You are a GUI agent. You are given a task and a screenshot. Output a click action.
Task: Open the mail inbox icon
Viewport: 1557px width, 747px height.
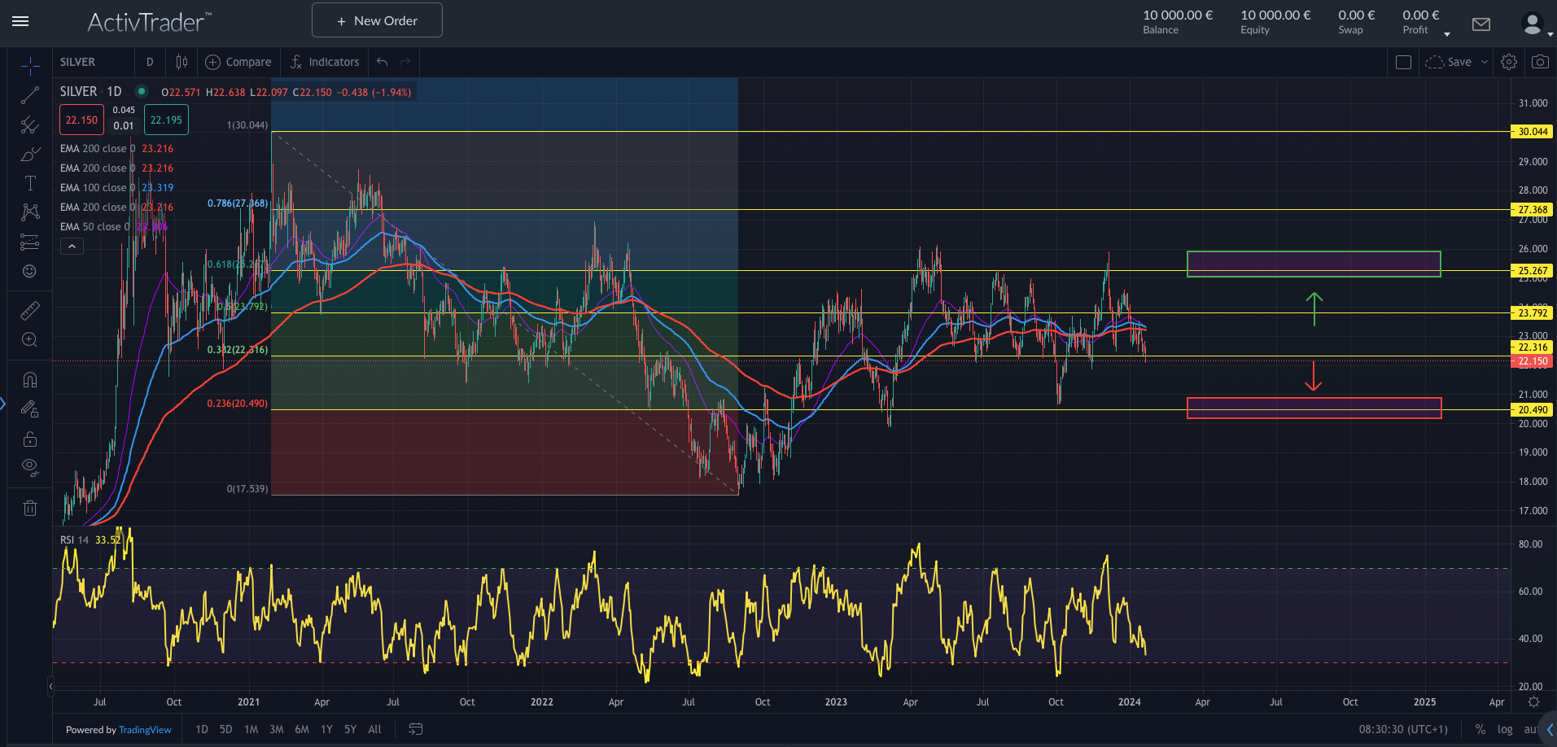1481,24
